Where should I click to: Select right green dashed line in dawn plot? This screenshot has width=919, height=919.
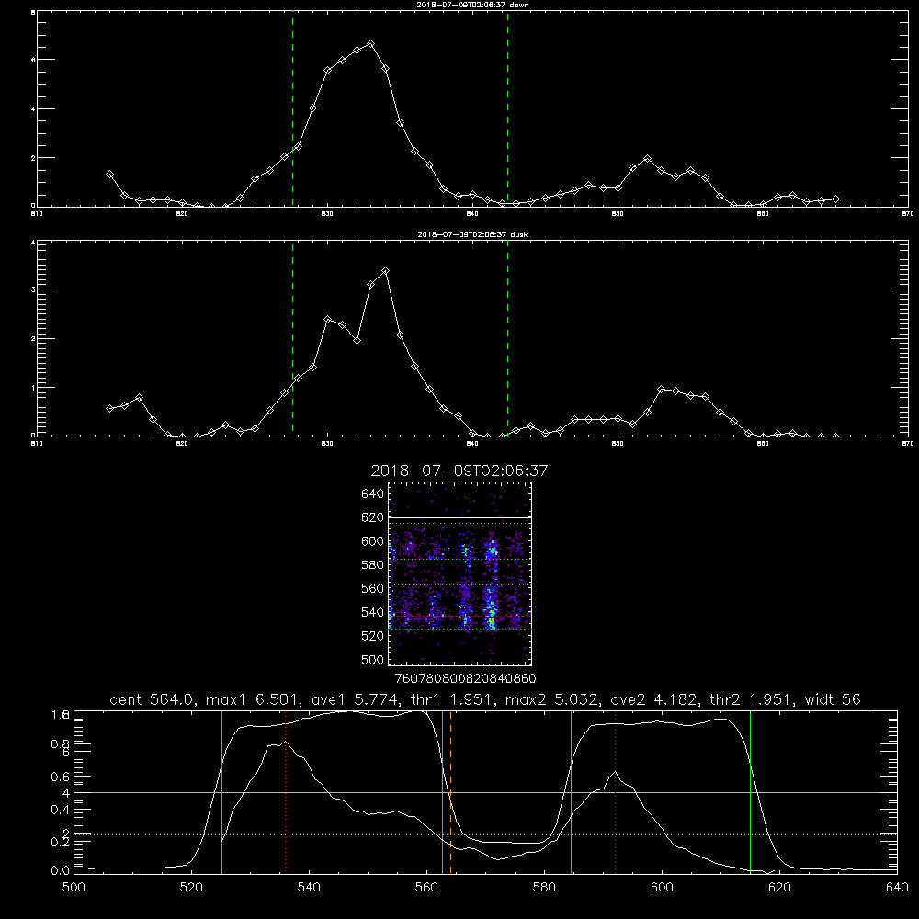coord(507,109)
